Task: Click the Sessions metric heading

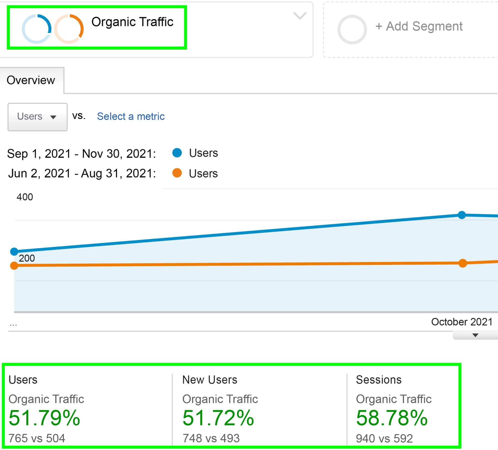Action: (379, 380)
